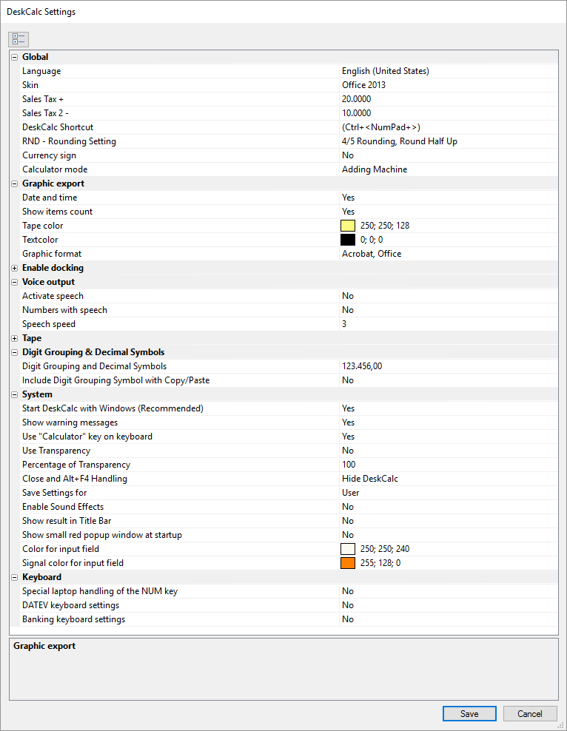Collapse the Global section

[14, 57]
